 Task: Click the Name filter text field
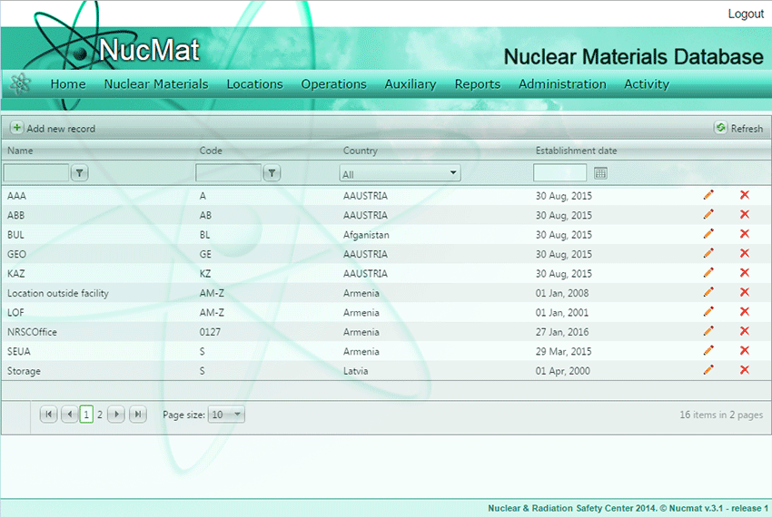tap(36, 172)
